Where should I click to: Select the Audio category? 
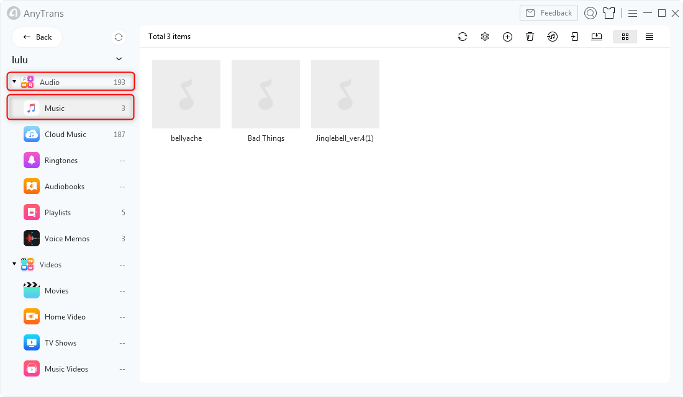71,82
